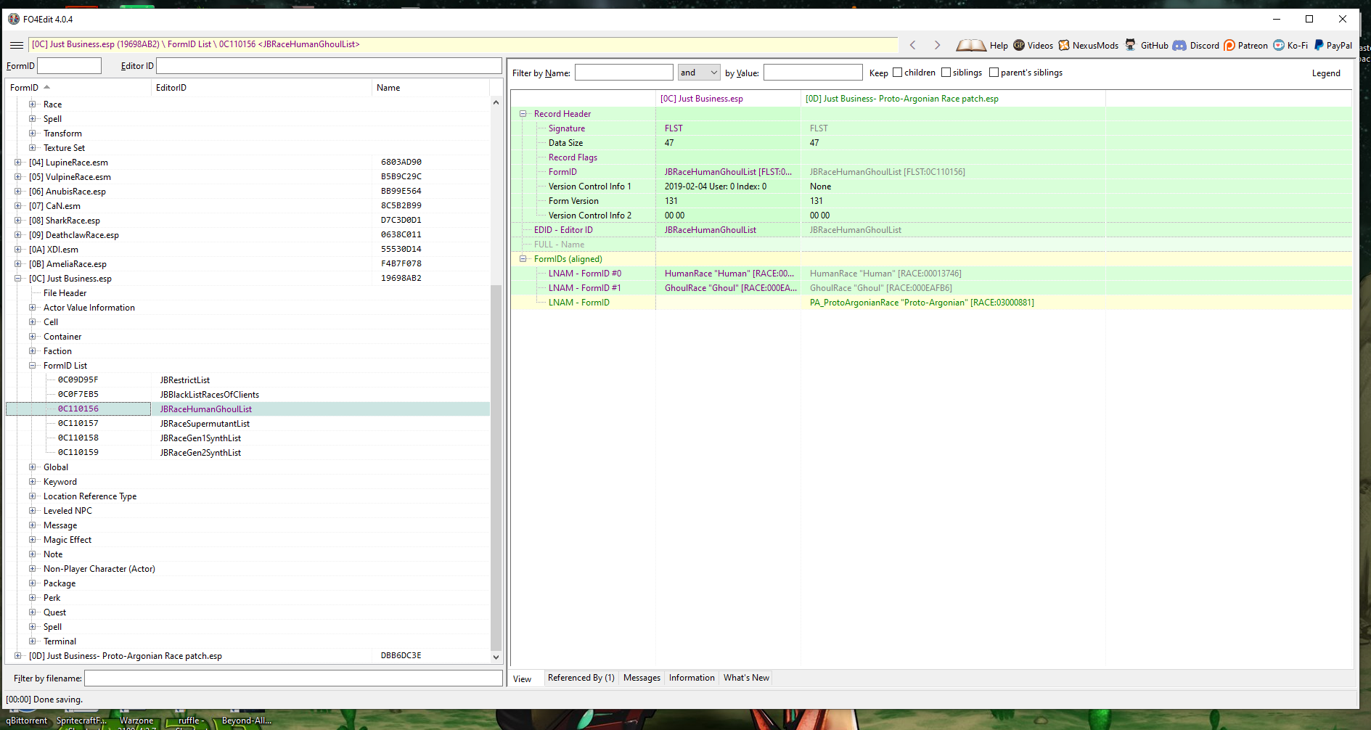Click the tree view vertical scrollbar thumb
Viewport: 1371px width, 730px height.
pos(496,467)
